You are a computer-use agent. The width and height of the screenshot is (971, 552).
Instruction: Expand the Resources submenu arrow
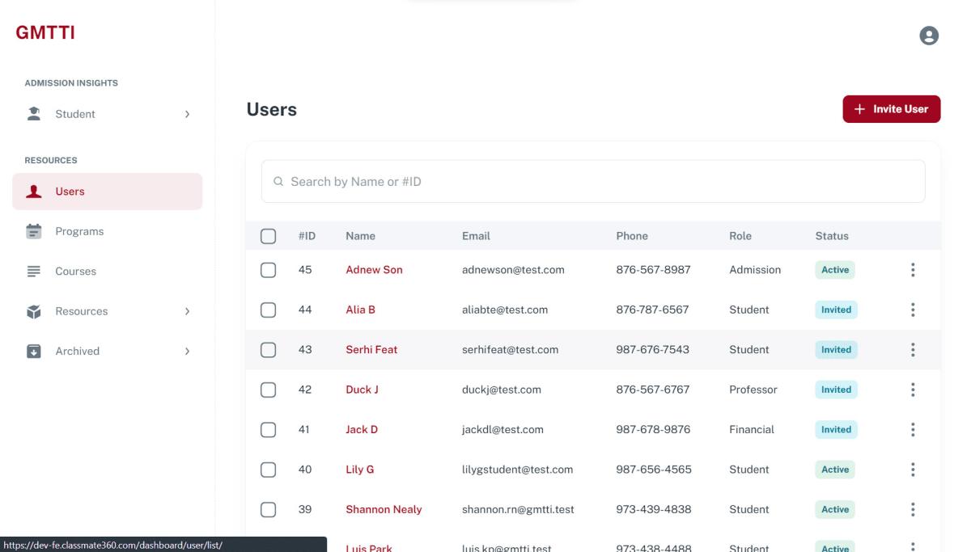[x=187, y=311]
